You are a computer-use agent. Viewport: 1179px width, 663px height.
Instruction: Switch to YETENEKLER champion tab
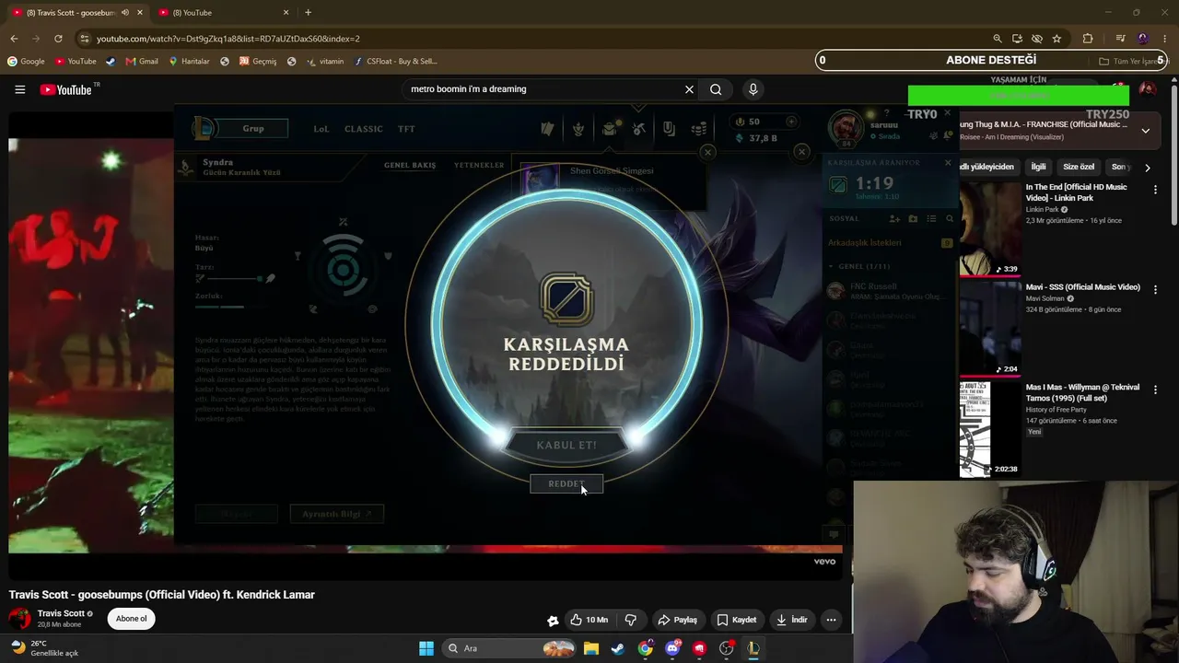point(479,165)
